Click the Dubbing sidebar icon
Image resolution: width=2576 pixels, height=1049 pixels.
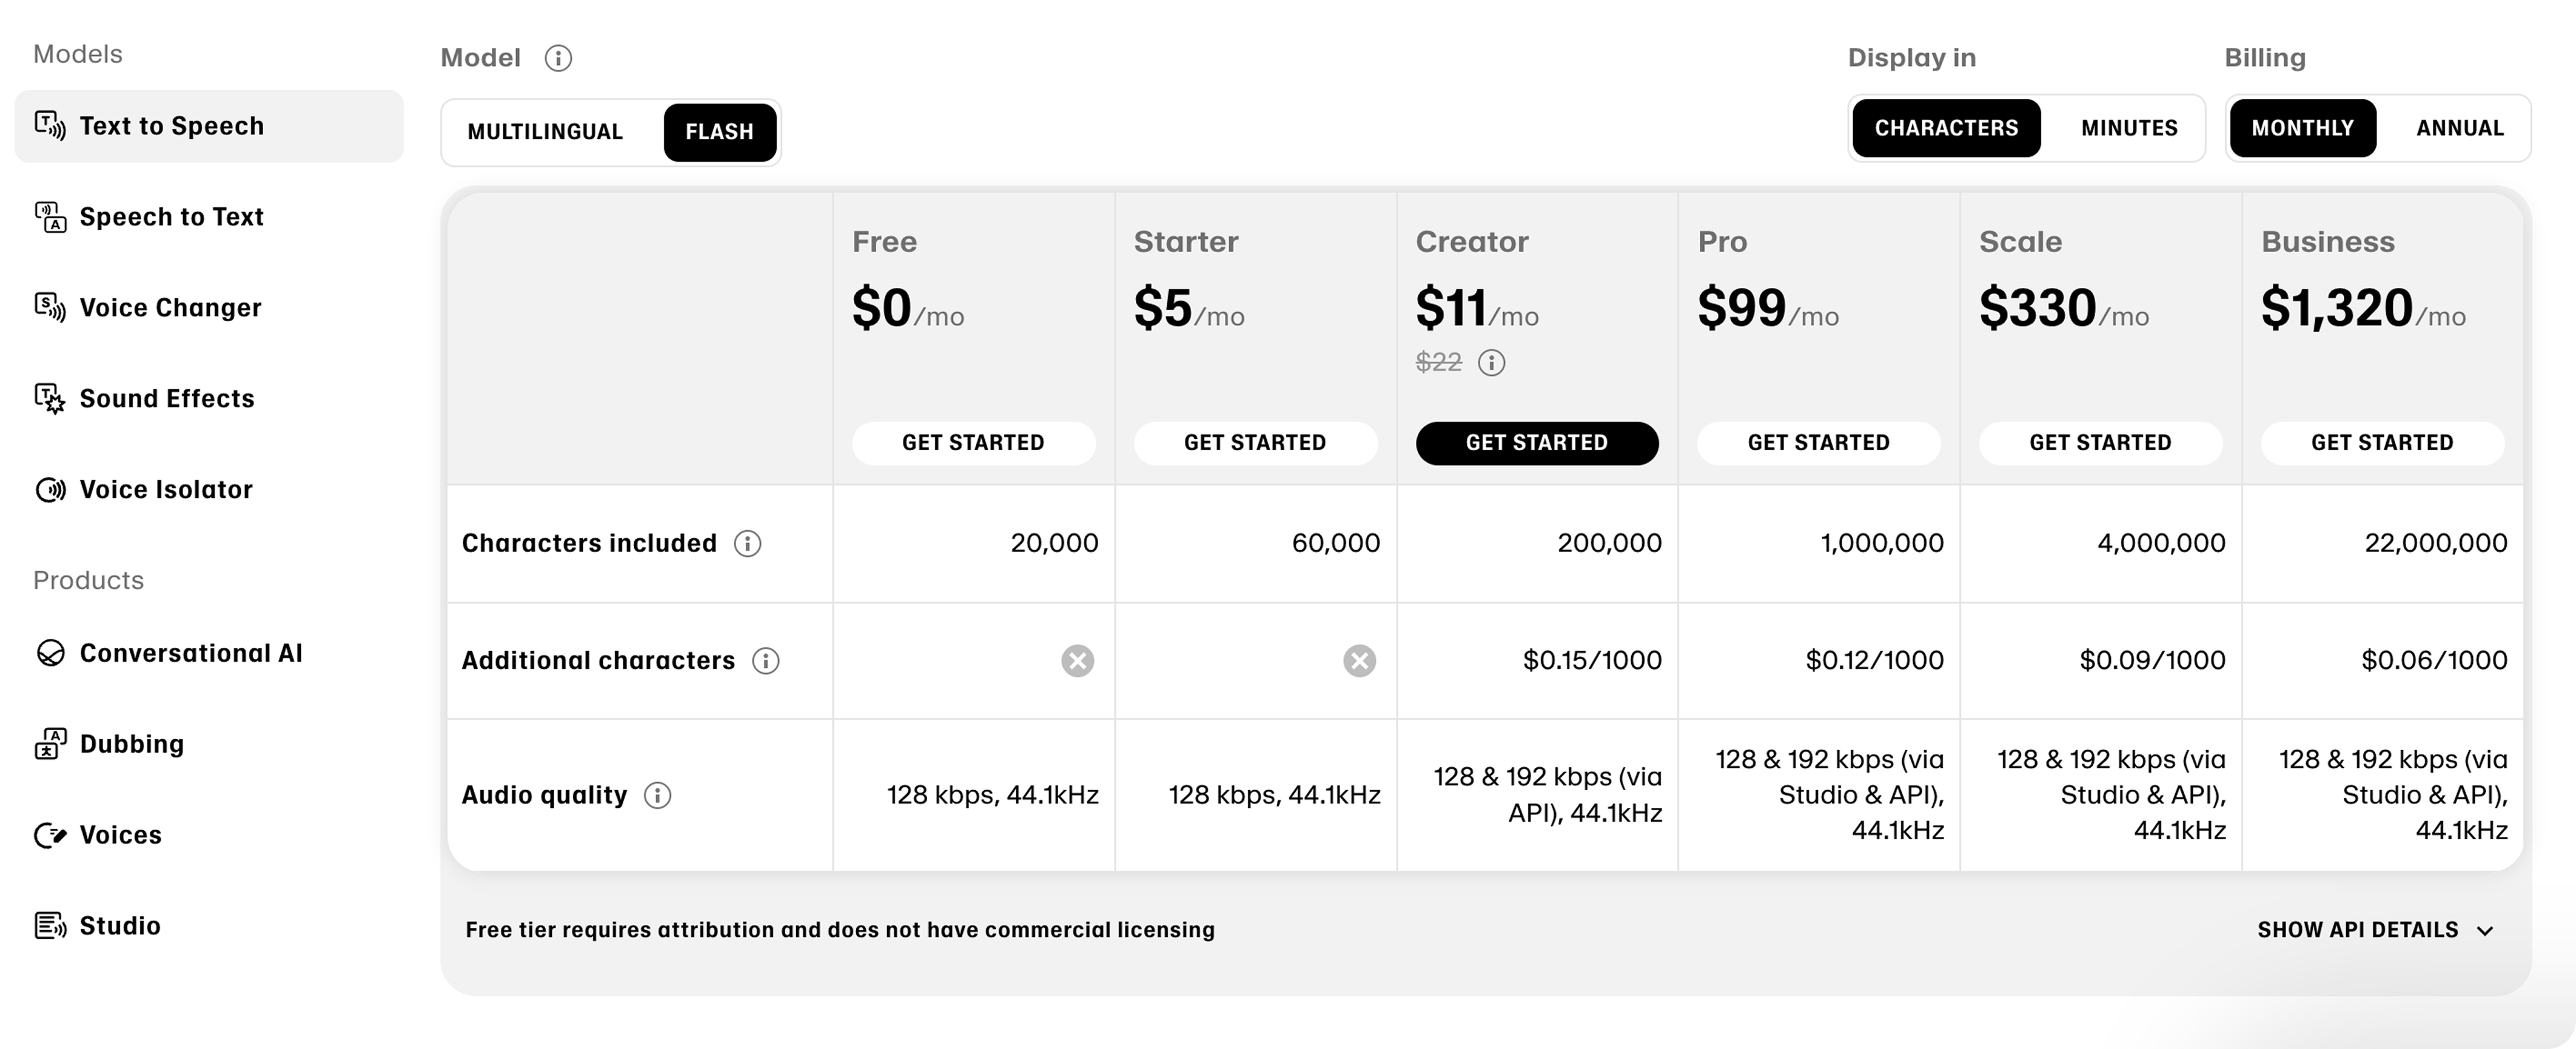coord(50,744)
